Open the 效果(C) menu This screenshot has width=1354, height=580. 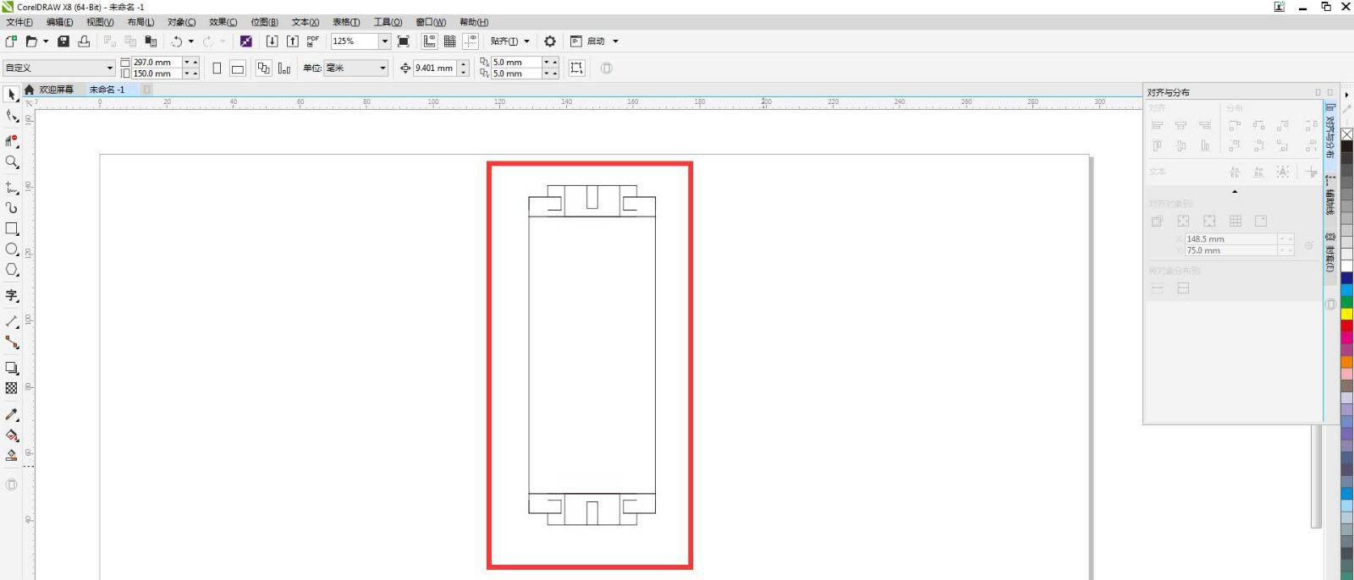(223, 22)
